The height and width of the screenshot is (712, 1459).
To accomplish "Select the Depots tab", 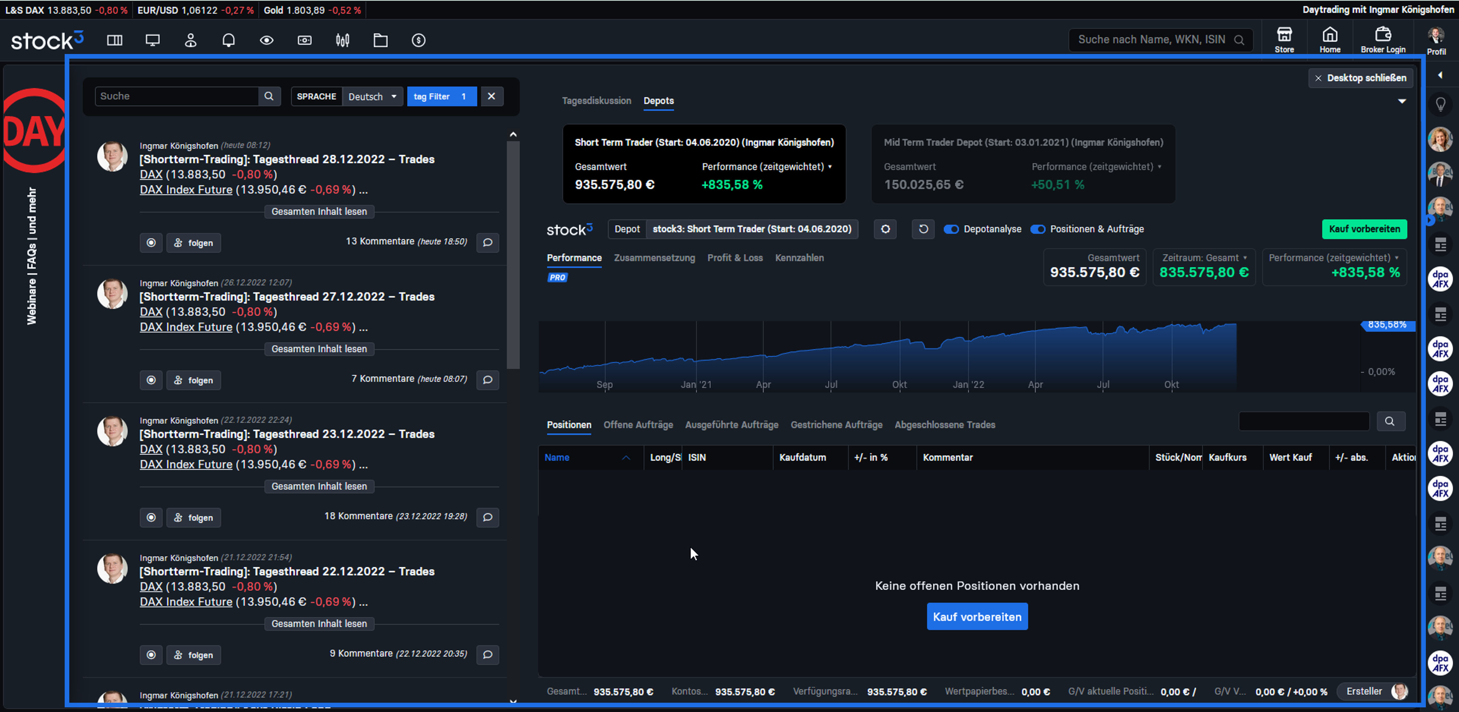I will point(658,101).
